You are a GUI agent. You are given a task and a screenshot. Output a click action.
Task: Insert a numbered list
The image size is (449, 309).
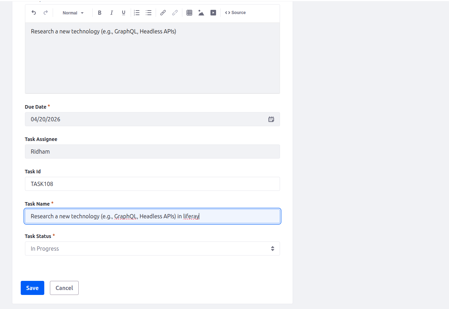137,13
